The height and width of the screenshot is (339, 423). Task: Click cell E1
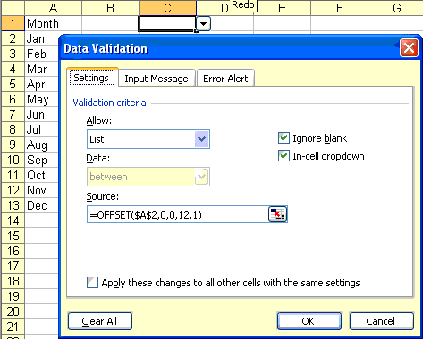[x=282, y=23]
